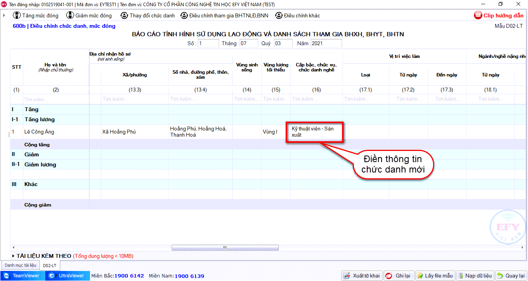Select the Tăng lương section row
This screenshot has width=528, height=281.
(x=269, y=119)
